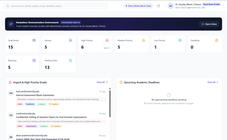This screenshot has width=227, height=140.
Task: Click the empty deadlines clock placeholder icon
Action: click(169, 95)
